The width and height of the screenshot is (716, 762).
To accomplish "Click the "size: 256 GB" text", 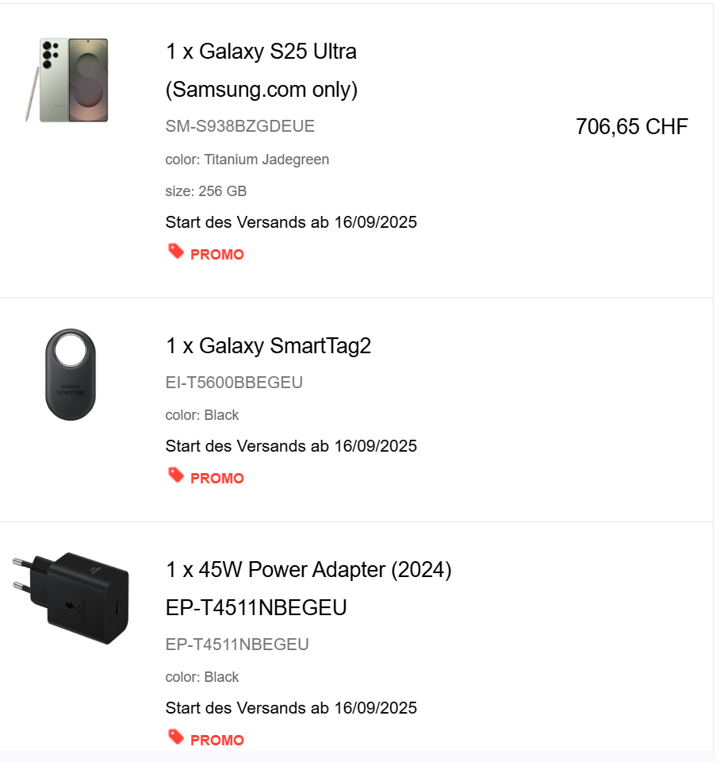I will point(205,191).
